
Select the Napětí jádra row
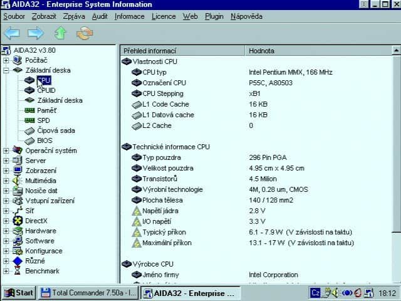point(256,211)
